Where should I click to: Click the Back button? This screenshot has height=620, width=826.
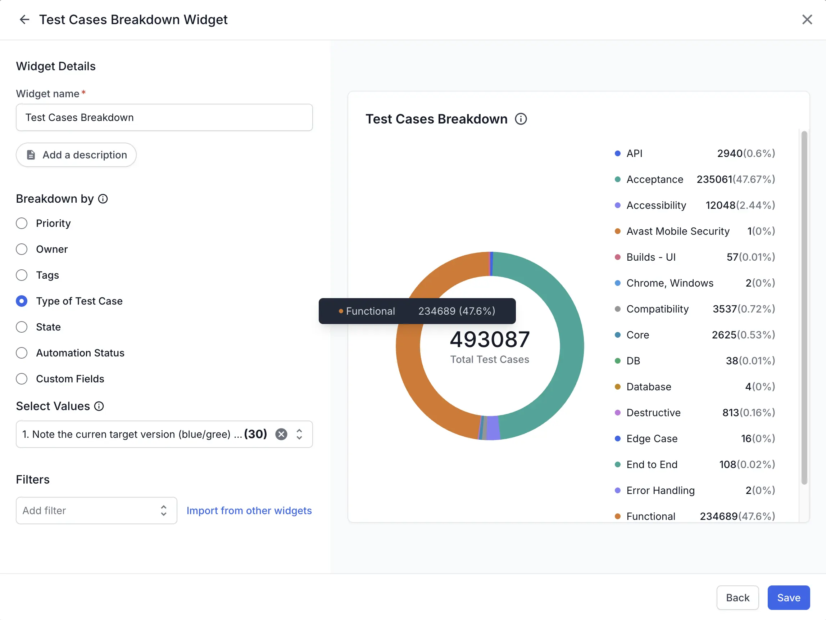pyautogui.click(x=737, y=598)
